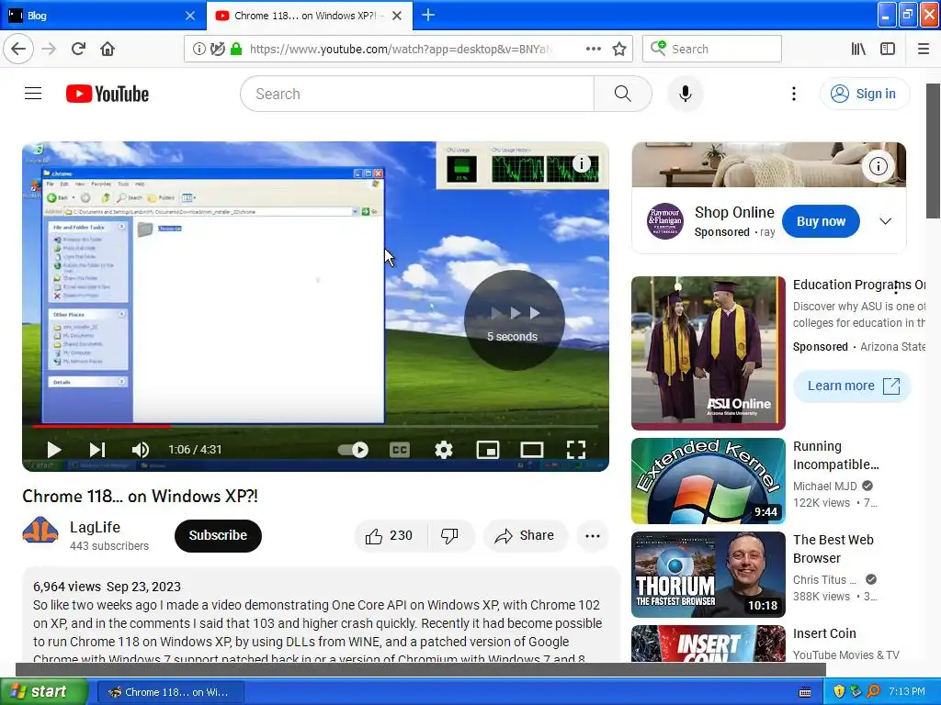Like the video with 230 likes
The image size is (941, 705).
tap(390, 535)
